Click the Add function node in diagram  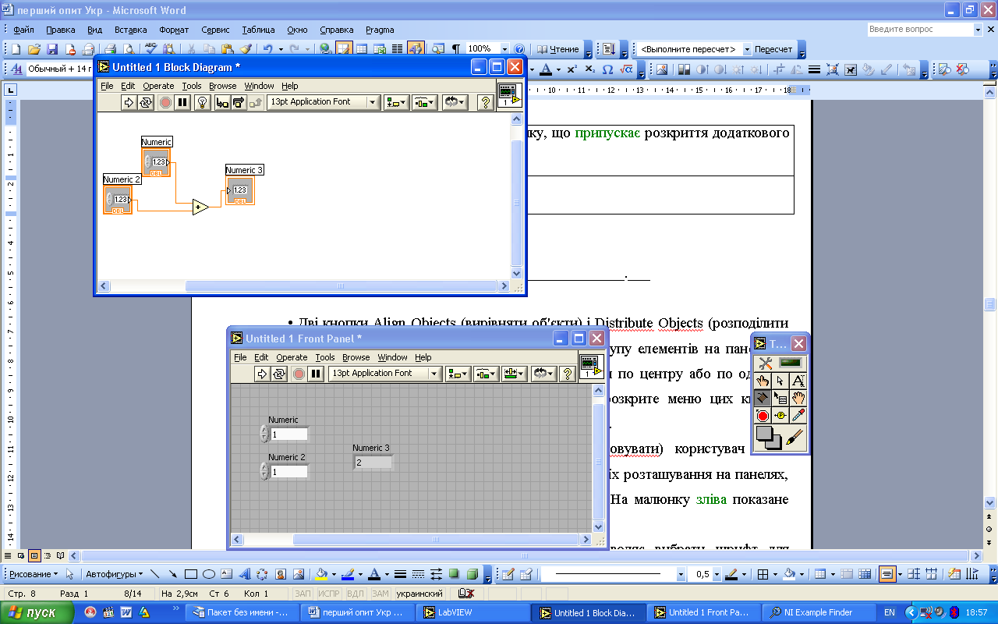[x=200, y=207]
